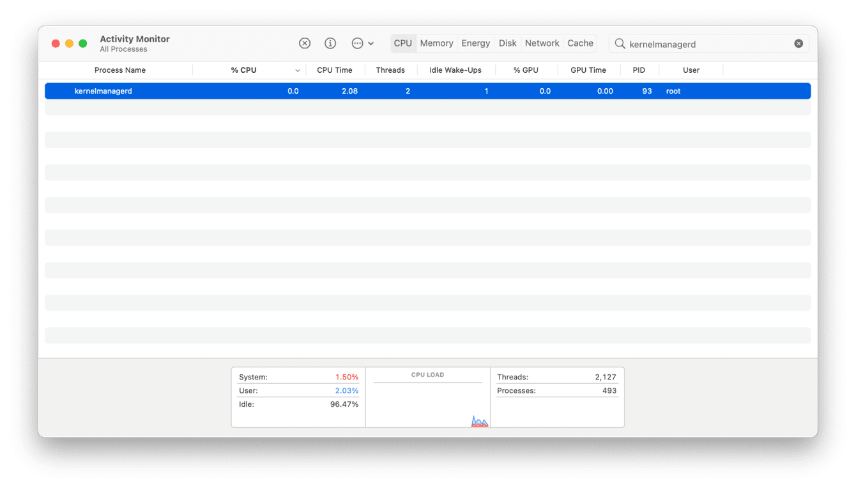This screenshot has height=488, width=856.
Task: Click the yellow minimize window control
Action: [69, 43]
